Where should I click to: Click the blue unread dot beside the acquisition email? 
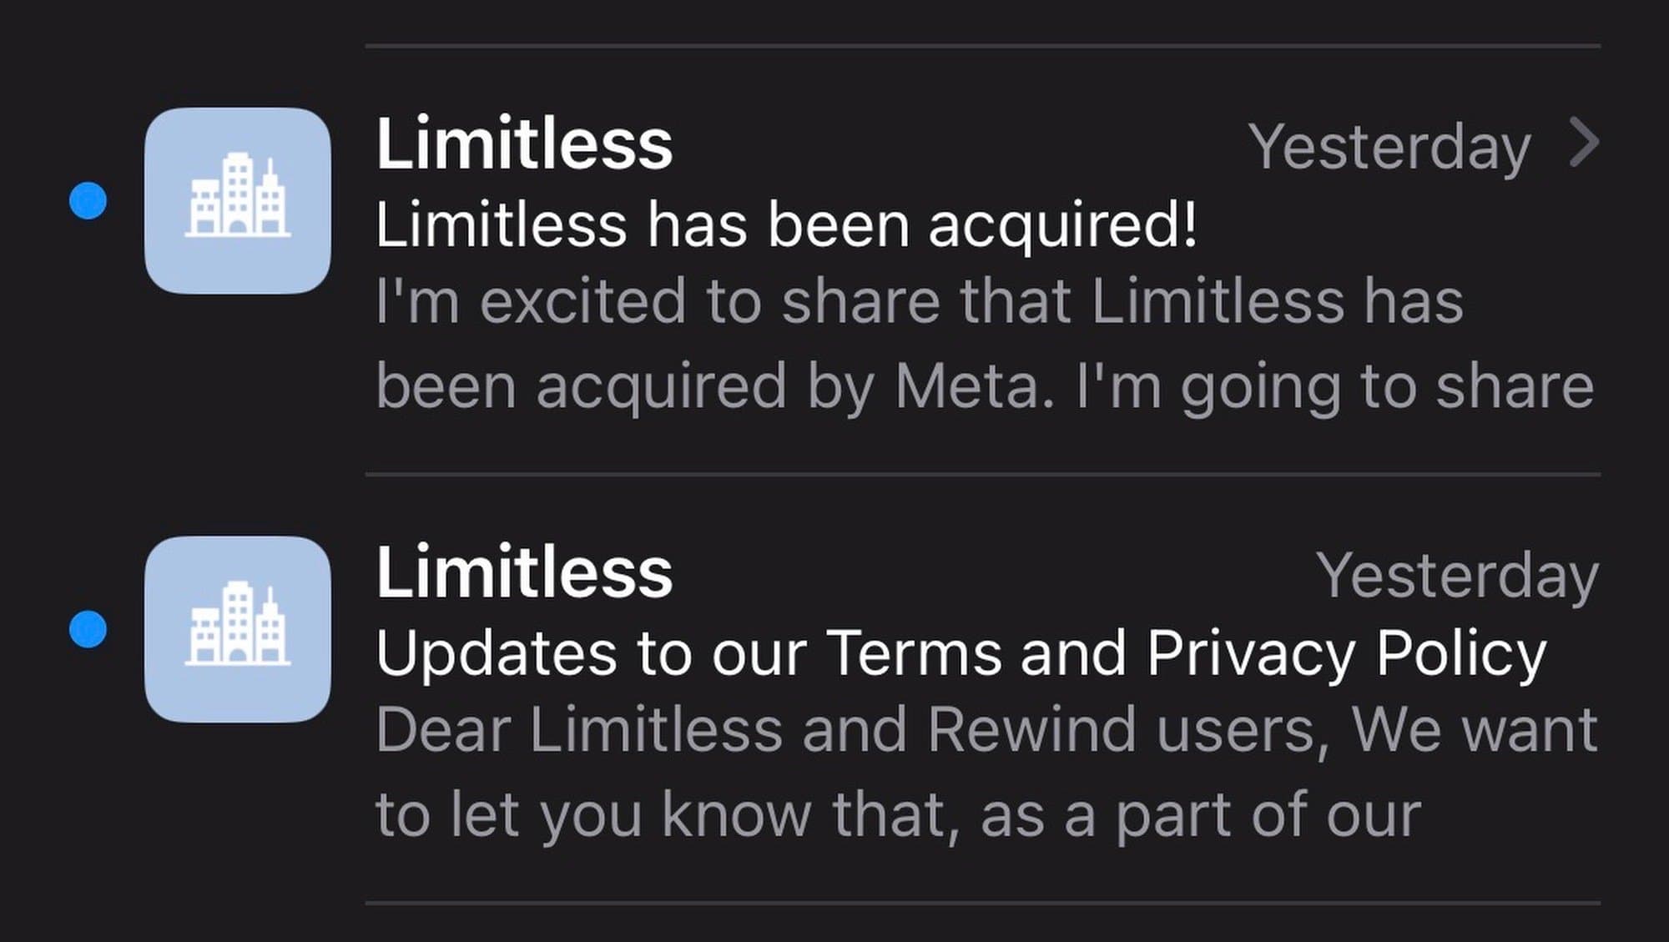point(88,201)
